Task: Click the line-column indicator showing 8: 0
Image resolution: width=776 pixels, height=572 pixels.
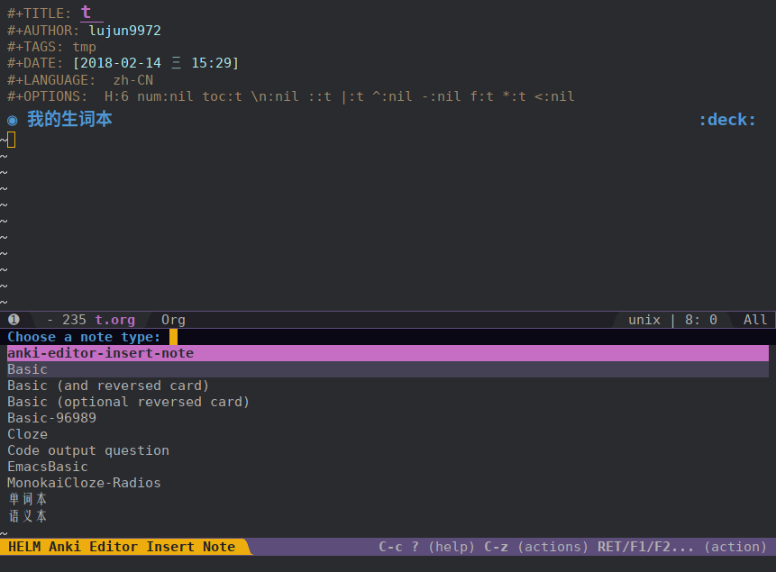Action: click(699, 319)
